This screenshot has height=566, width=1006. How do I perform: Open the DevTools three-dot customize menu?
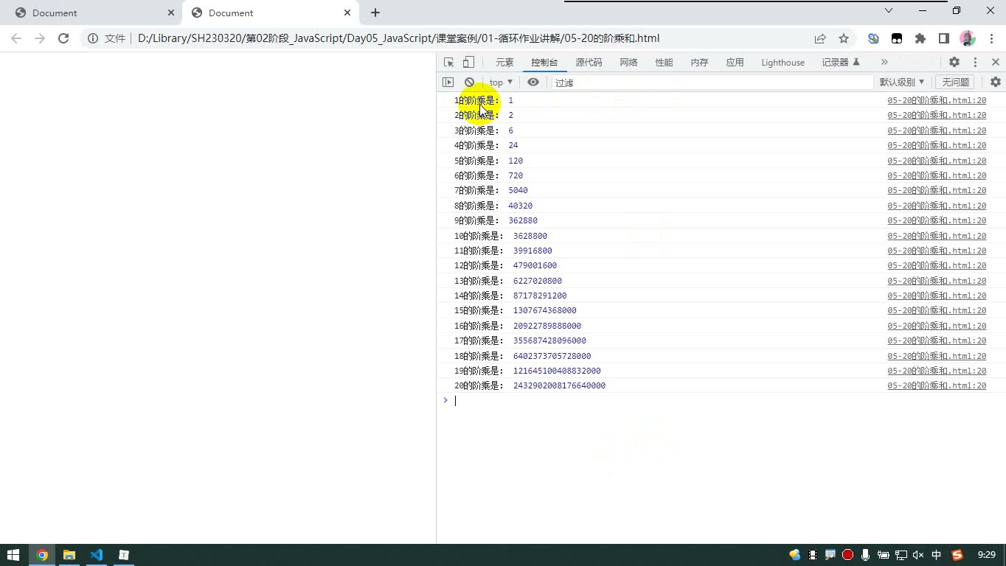pos(975,63)
